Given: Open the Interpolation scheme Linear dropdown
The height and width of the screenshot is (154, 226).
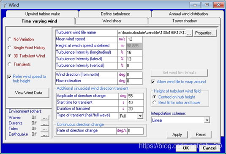Looking at the screenshot, I should [x=207, y=120].
